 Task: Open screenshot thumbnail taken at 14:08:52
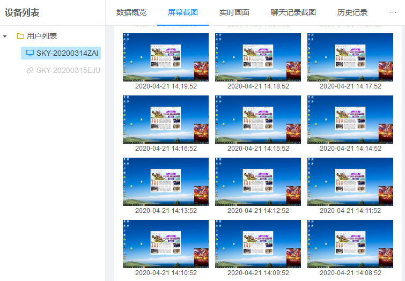[x=350, y=244]
